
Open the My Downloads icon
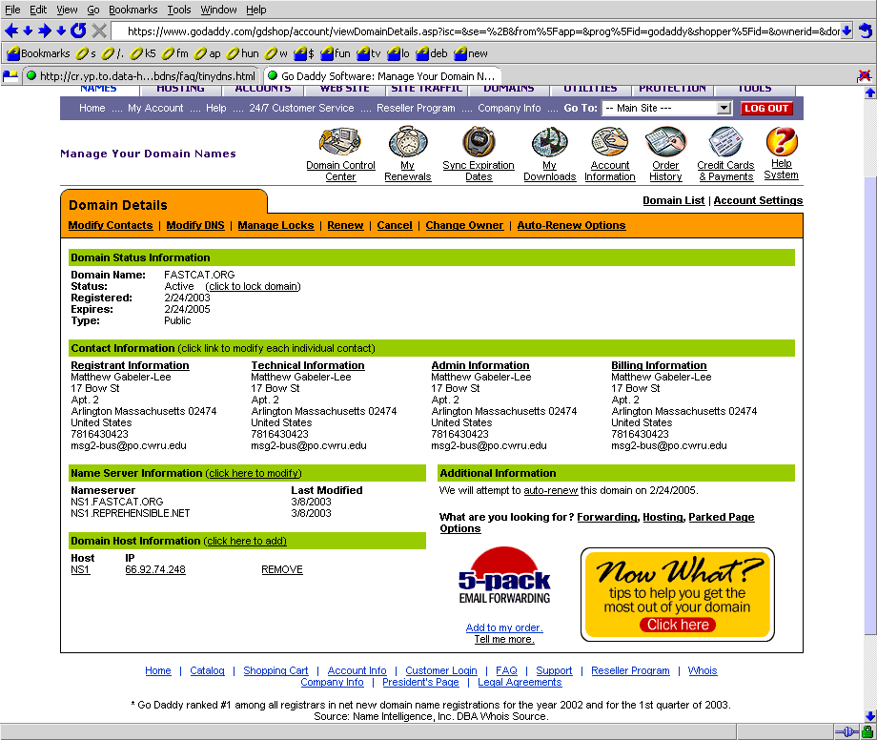550,141
